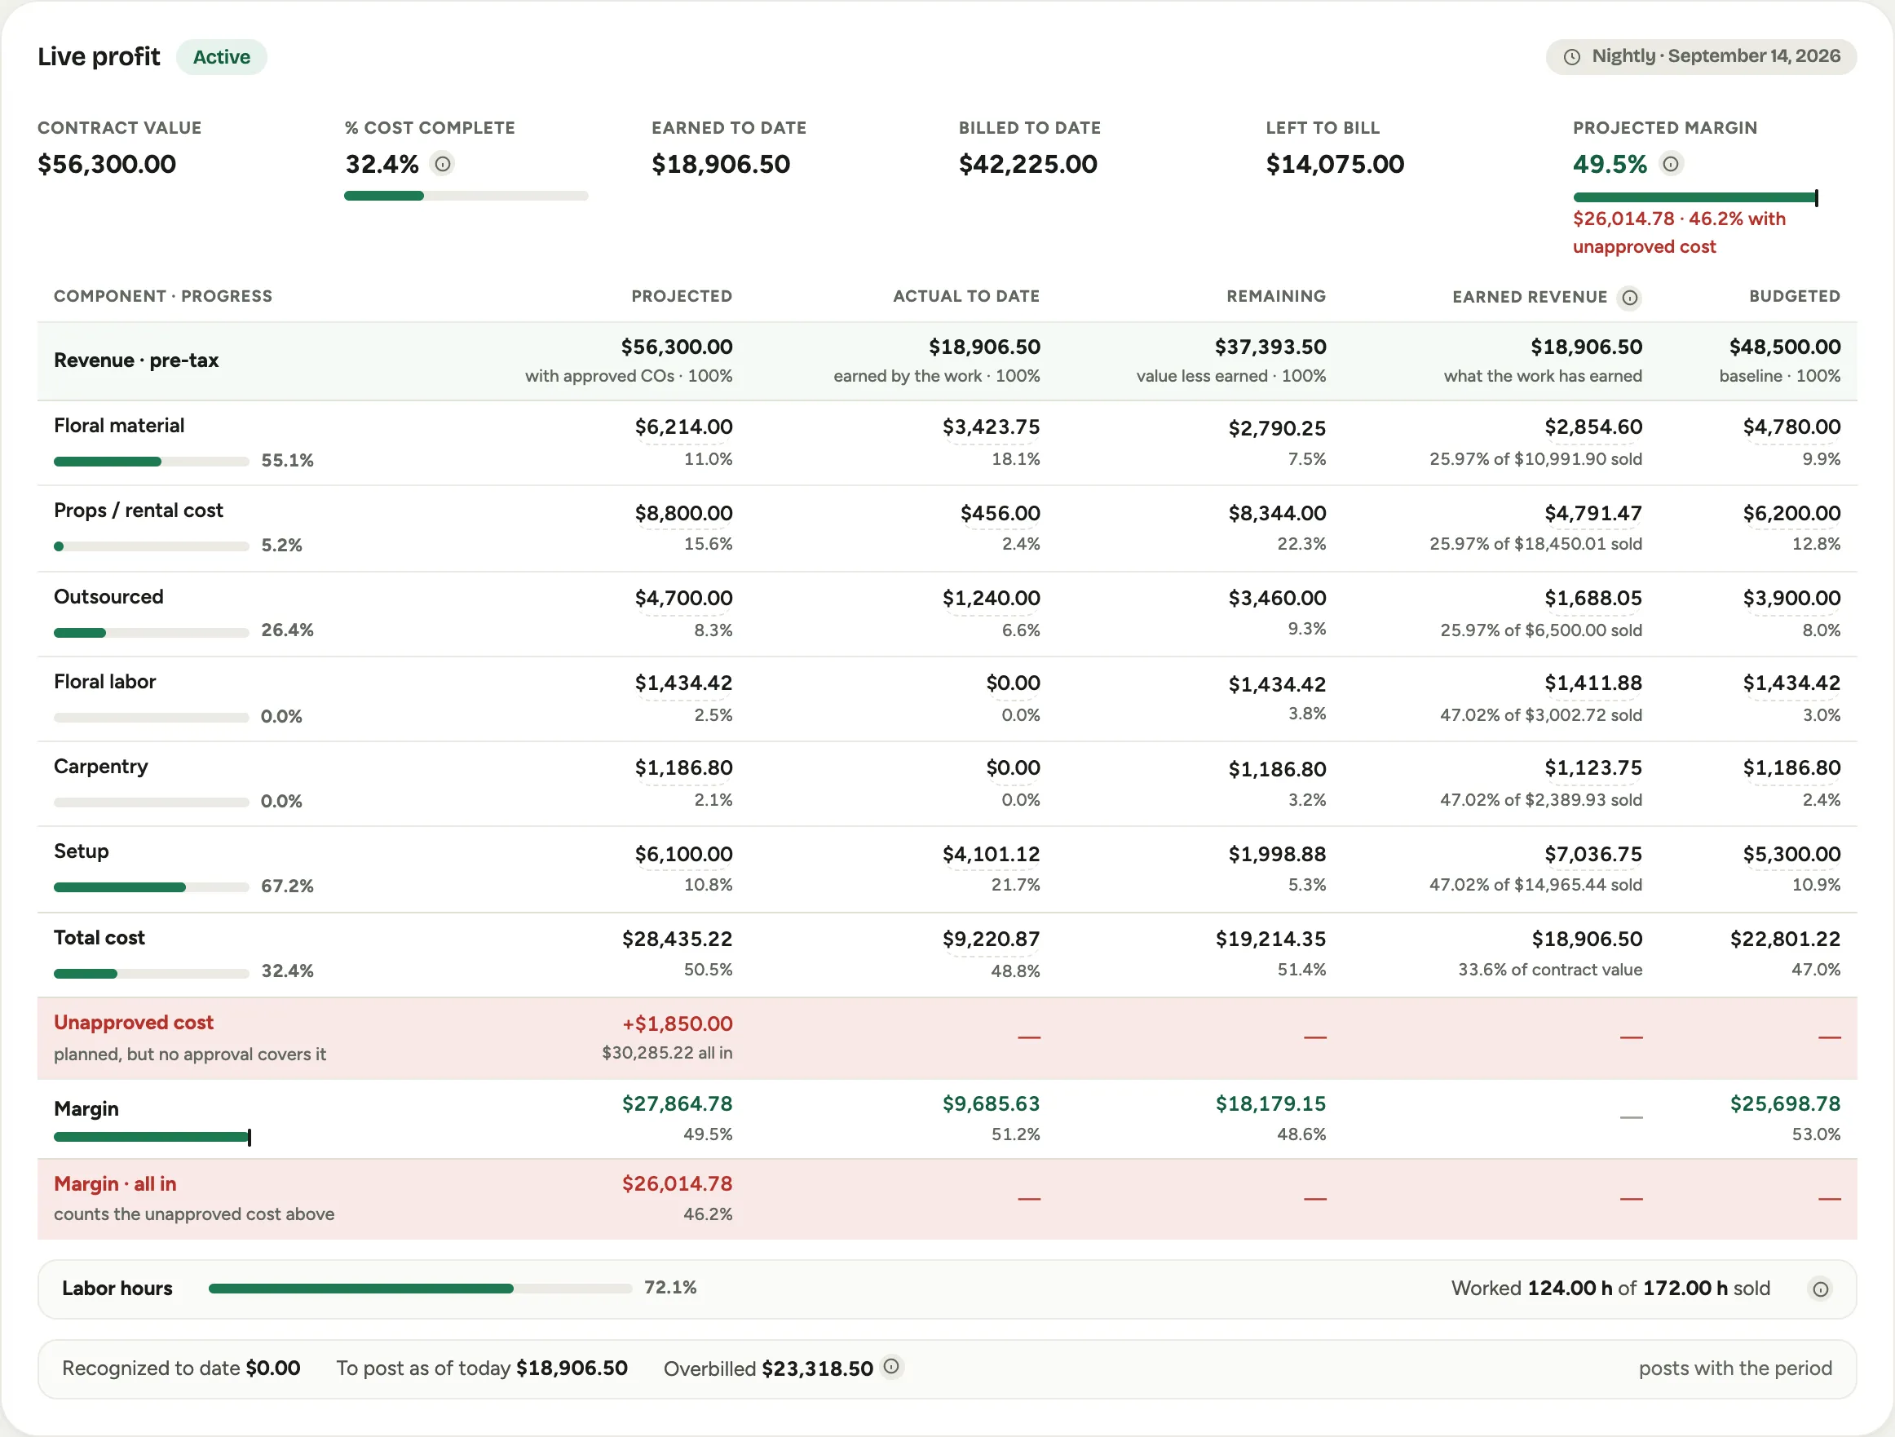1895x1437 pixels.
Task: Click Margin · all in $26,014.78 value
Action: [678, 1184]
